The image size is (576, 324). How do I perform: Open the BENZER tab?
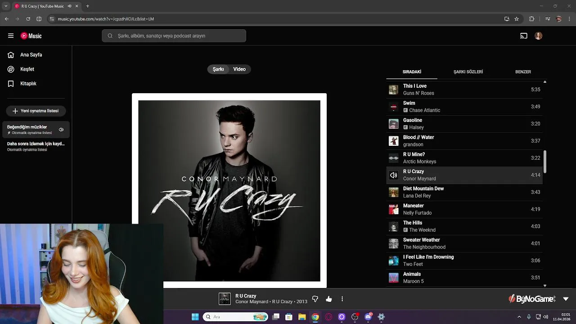coord(523,72)
